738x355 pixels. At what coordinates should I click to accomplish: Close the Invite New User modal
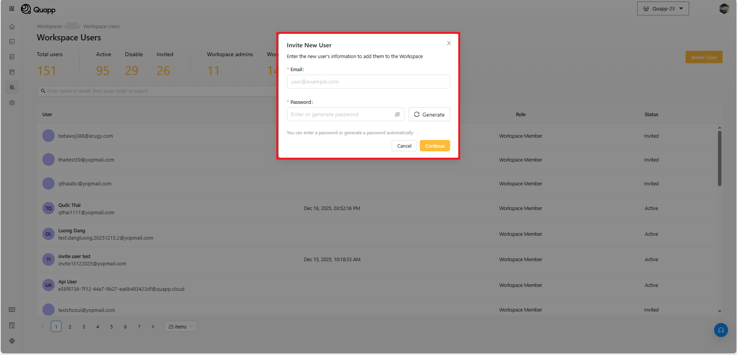tap(449, 43)
